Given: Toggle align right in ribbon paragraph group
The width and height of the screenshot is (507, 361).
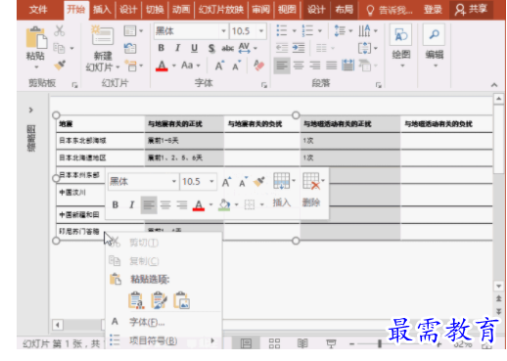Looking at the screenshot, I should [x=315, y=66].
